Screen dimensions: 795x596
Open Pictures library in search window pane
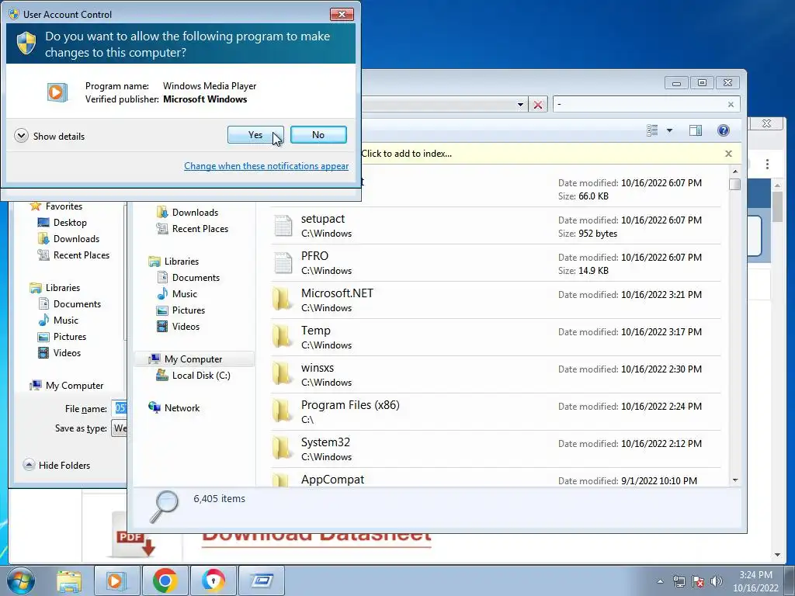coord(181,310)
